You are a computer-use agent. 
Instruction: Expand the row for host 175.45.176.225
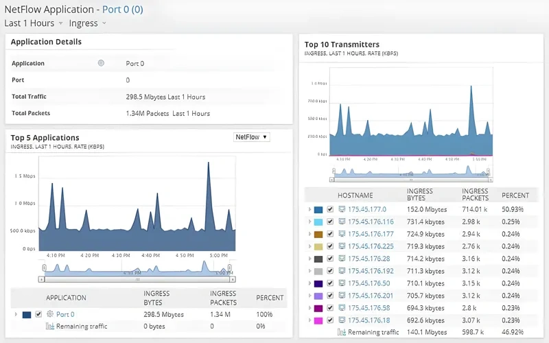(x=309, y=246)
